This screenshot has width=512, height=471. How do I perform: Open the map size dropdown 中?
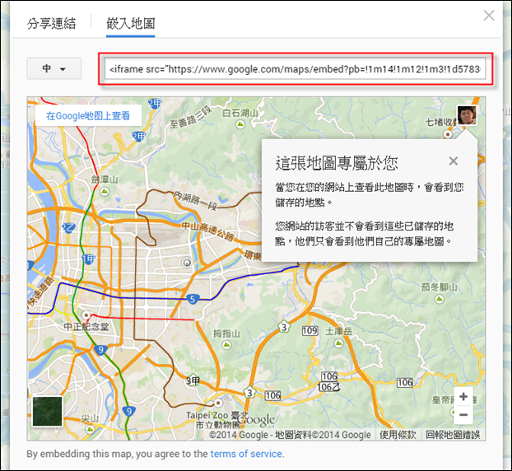pyautogui.click(x=54, y=68)
